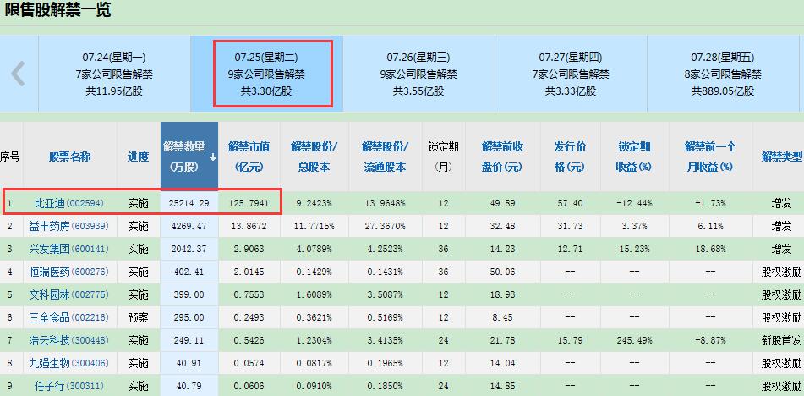Click the 13.8672 market value cell

point(249,226)
